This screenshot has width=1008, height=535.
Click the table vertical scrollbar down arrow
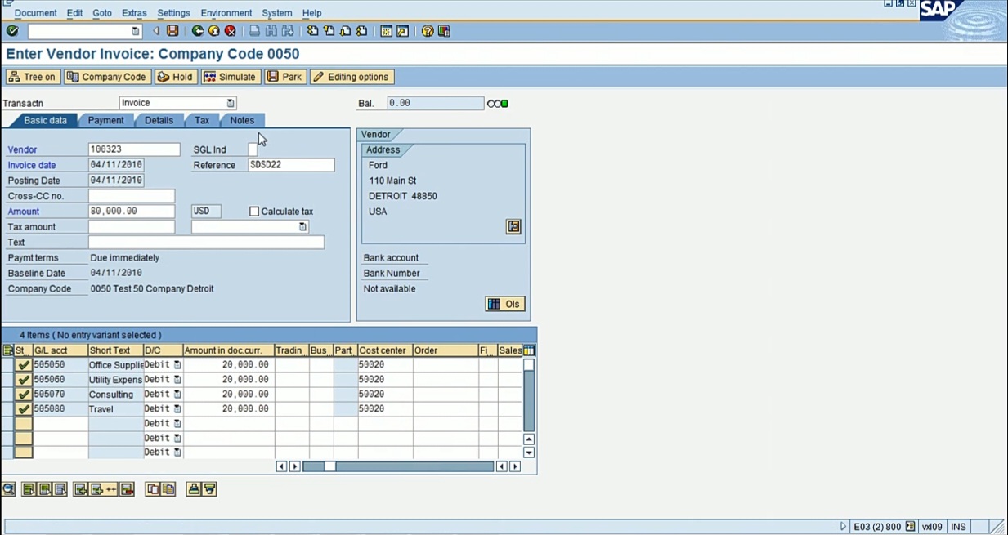point(529,453)
